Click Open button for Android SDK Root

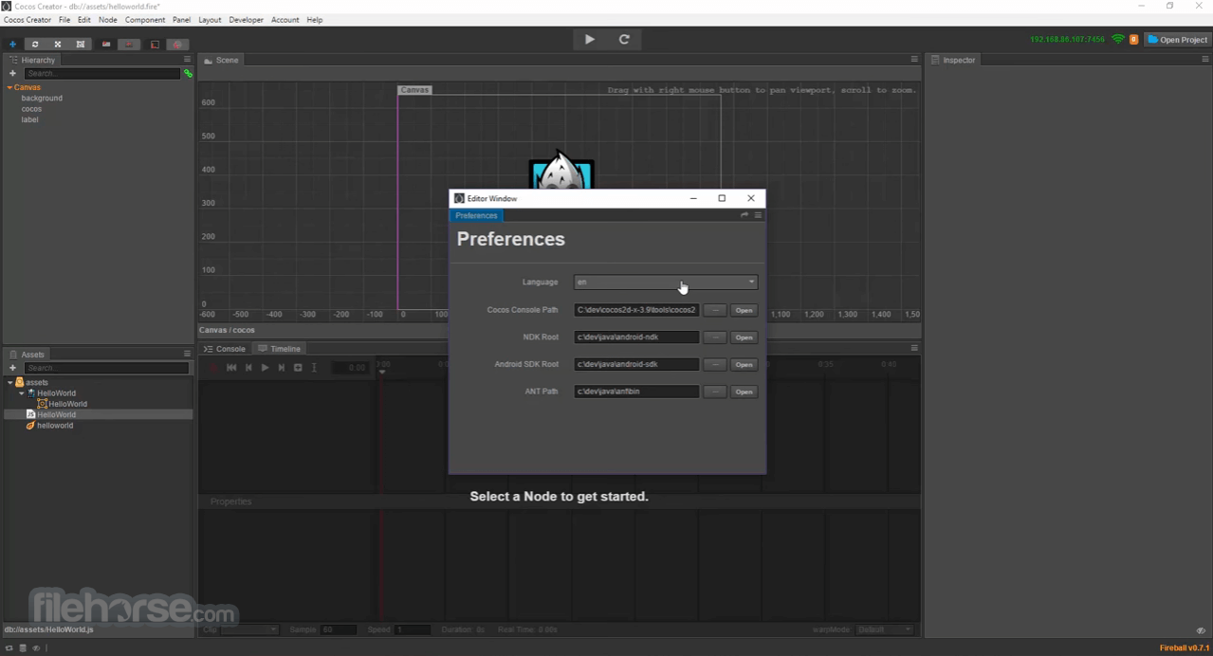[744, 365]
